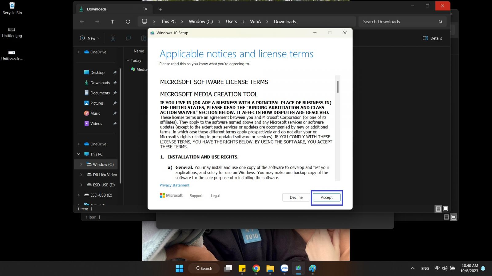The height and width of the screenshot is (276, 492).
Task: Select Users in the breadcrumb path
Action: click(231, 21)
